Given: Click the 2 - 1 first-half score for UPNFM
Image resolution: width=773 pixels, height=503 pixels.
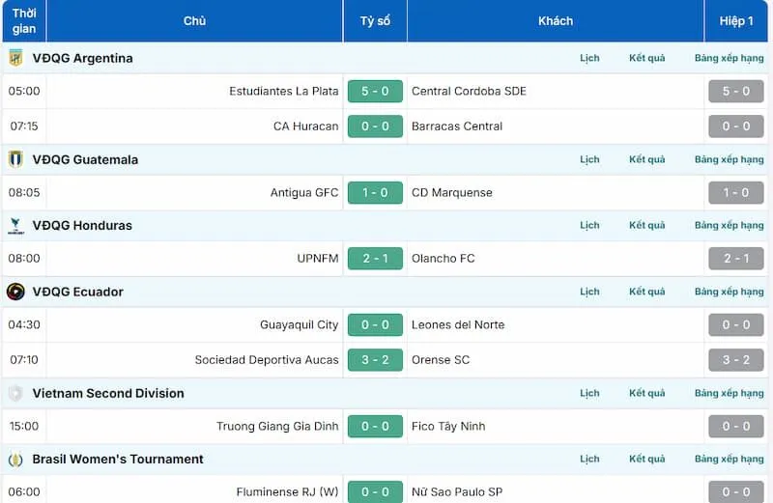Looking at the screenshot, I should [735, 259].
